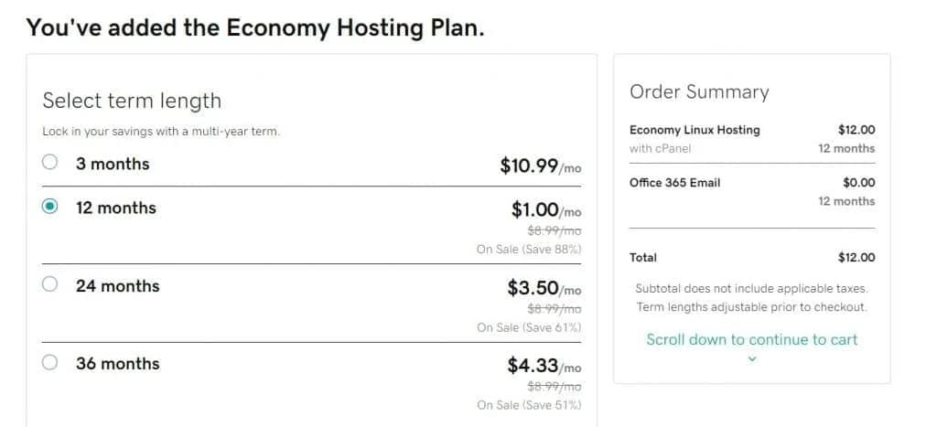Click the $4.33/mo price
Screen dimensions: 937x427
(544, 366)
